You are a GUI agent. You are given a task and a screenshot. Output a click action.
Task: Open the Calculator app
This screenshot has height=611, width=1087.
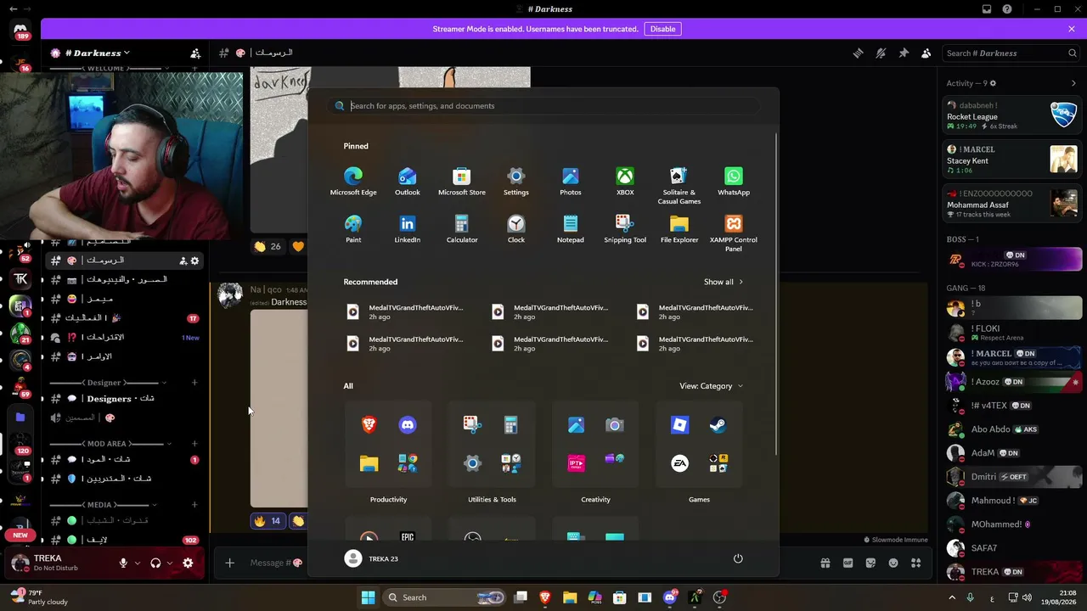coord(462,229)
